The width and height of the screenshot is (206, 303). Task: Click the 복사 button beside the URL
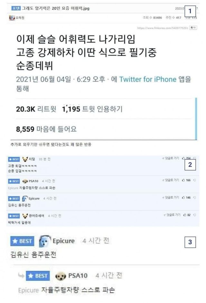coord(193,28)
